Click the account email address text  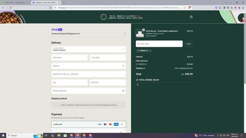coord(66,34)
